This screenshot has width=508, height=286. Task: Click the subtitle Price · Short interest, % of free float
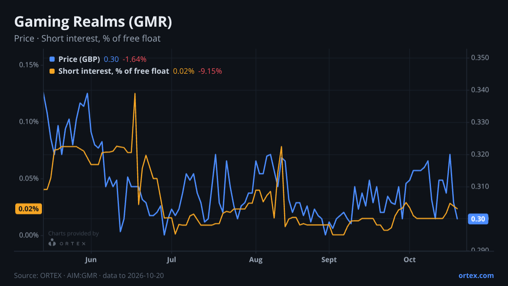pos(87,39)
